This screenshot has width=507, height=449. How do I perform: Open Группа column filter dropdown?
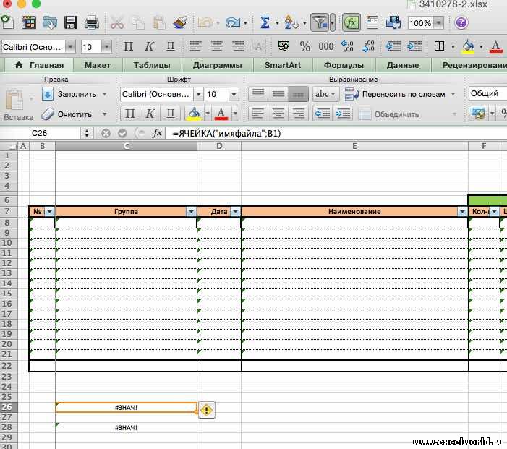[x=191, y=211]
